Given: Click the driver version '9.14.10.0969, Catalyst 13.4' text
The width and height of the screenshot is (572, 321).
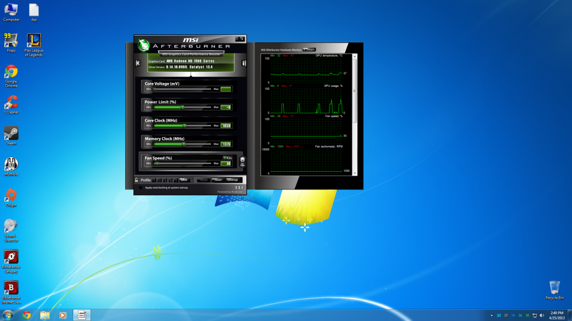Looking at the screenshot, I should point(189,67).
